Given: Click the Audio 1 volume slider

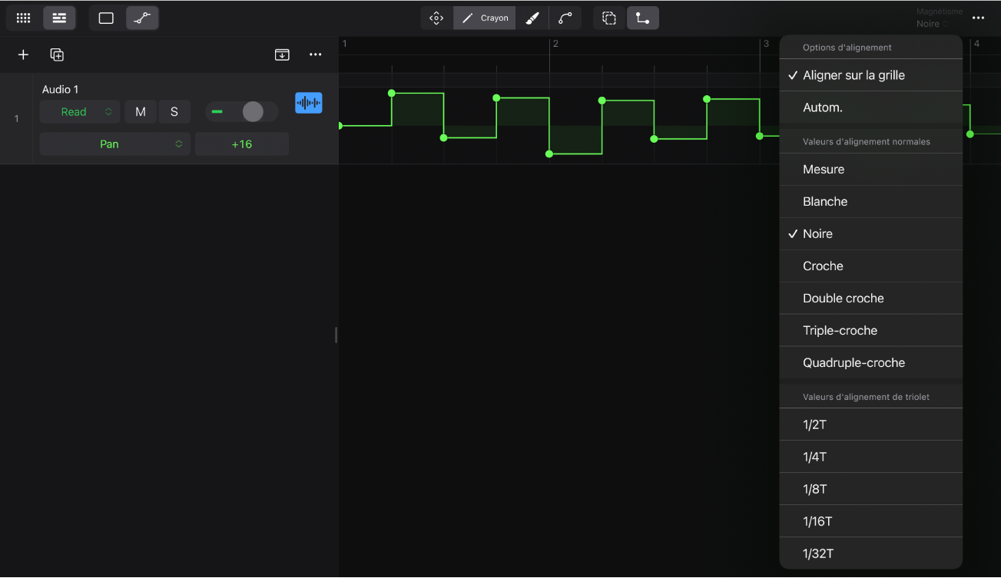Looking at the screenshot, I should pyautogui.click(x=241, y=112).
